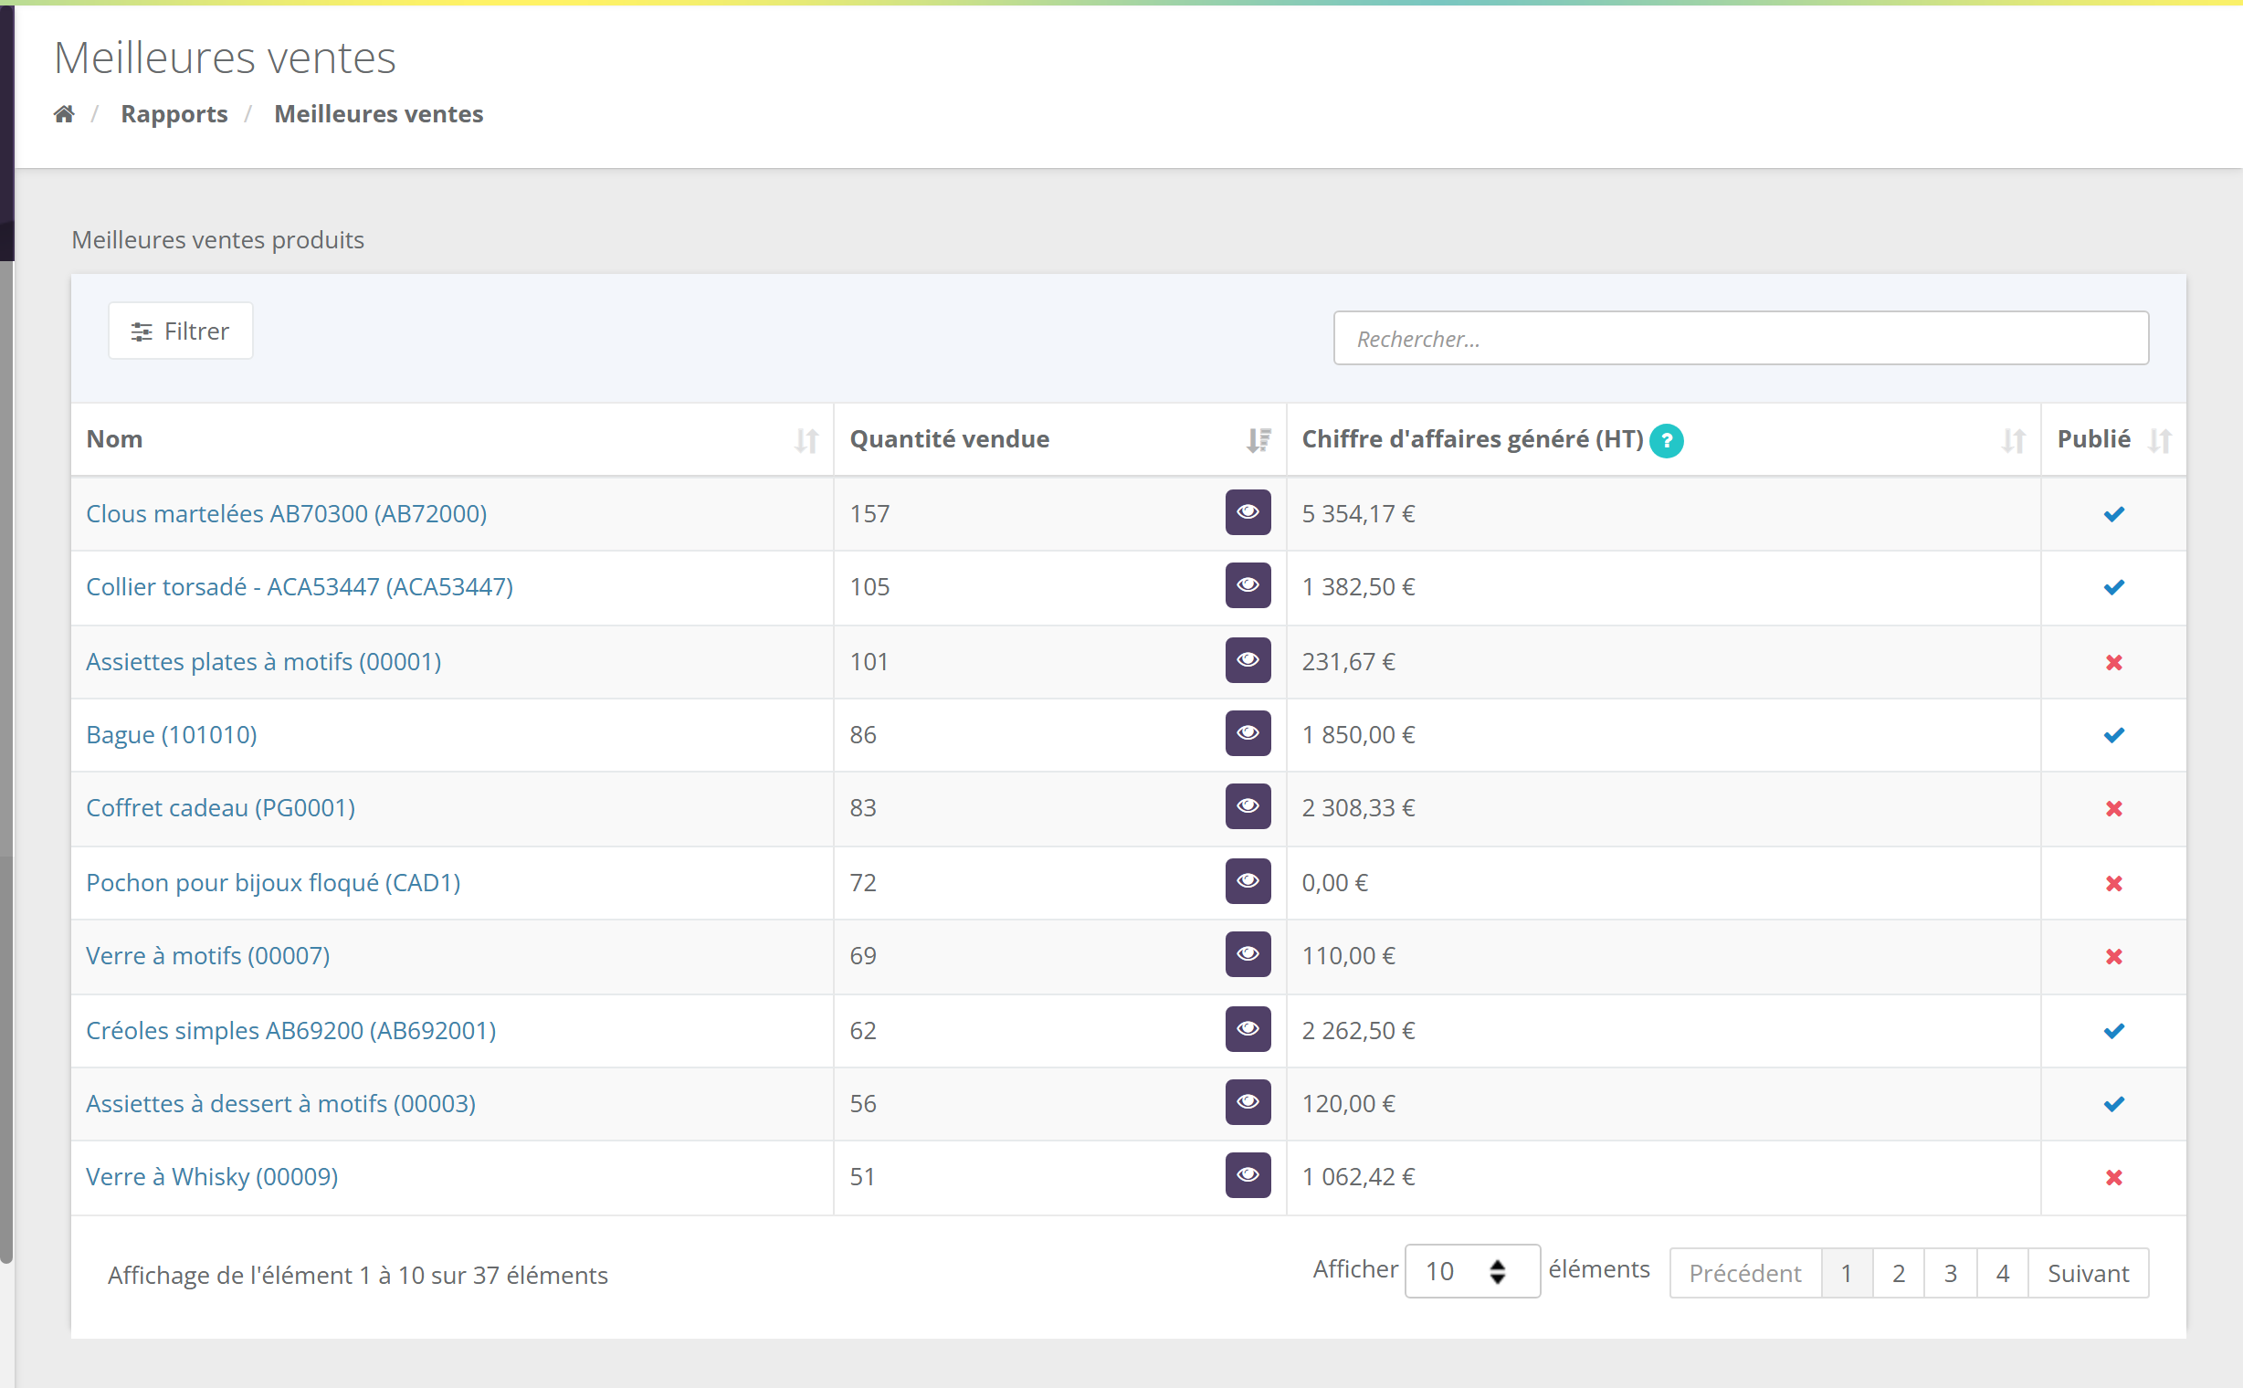The image size is (2243, 1388).
Task: Click the Rechercher search field
Action: pyautogui.click(x=1740, y=338)
